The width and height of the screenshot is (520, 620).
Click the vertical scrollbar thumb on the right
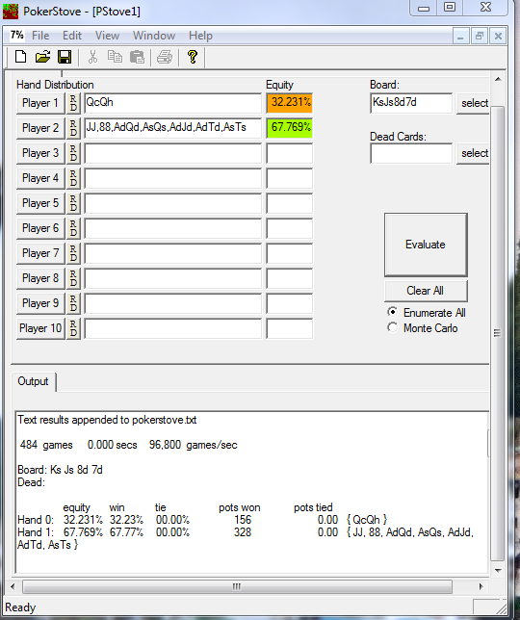[x=498, y=333]
